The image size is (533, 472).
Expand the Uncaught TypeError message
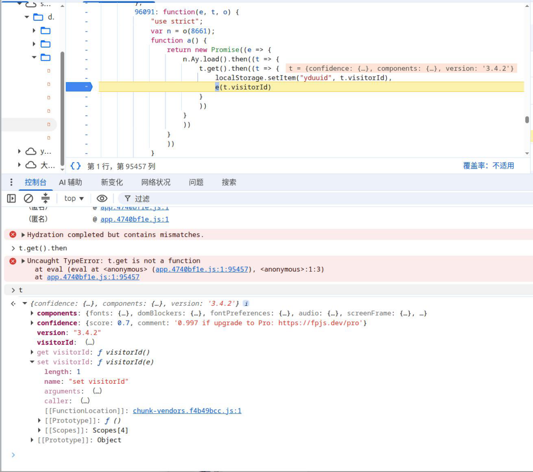coord(23,261)
